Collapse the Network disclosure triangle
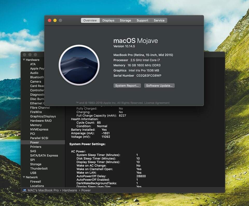The height and width of the screenshot is (206, 249). coord(24,177)
